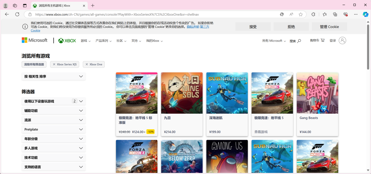
Task: Expand the 使用以下设备玩游戏 filter
Action: click(54, 101)
